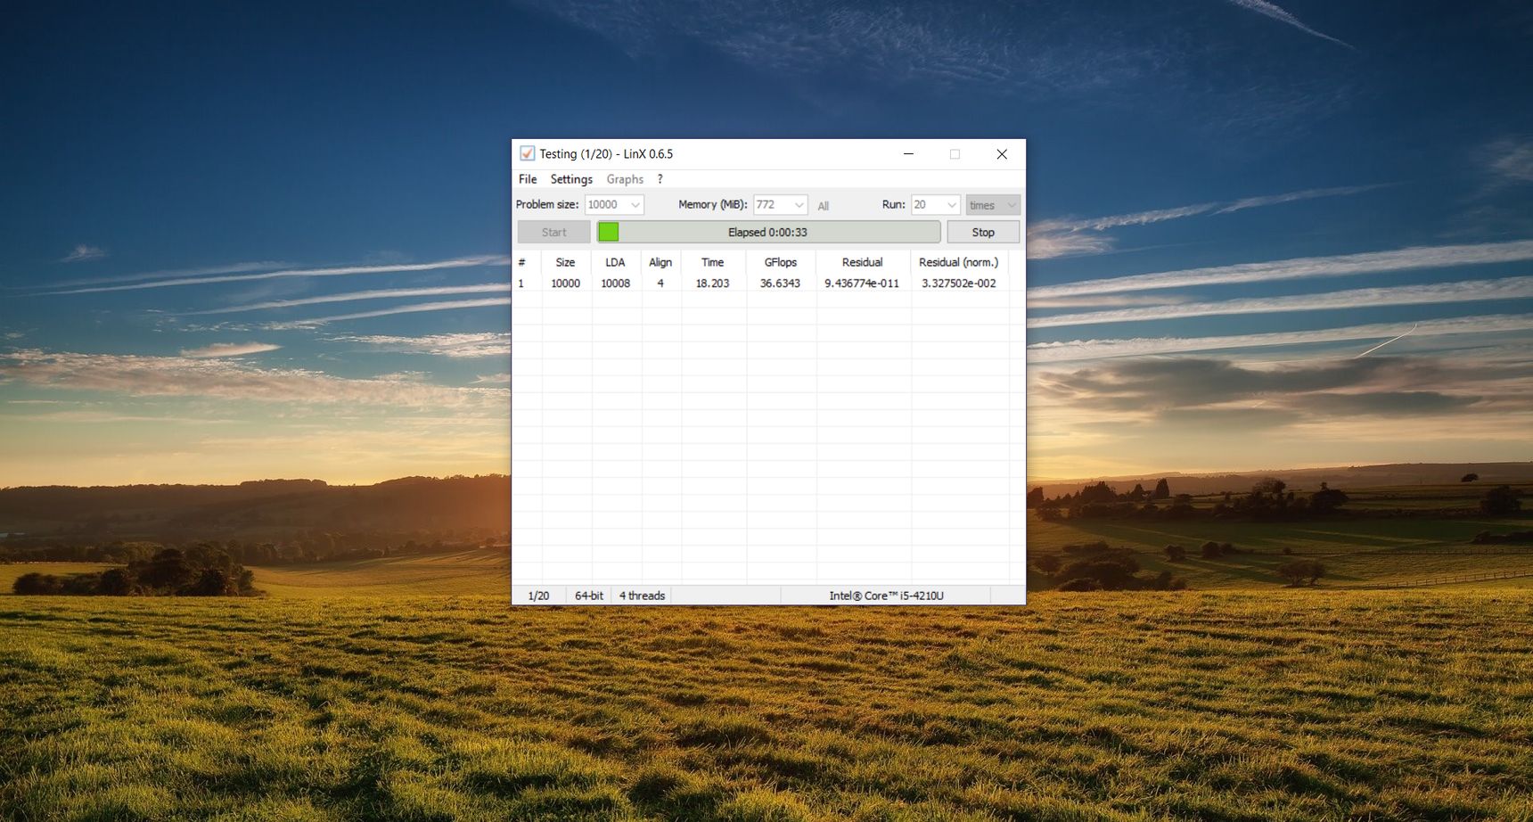The width and height of the screenshot is (1533, 822).
Task: Open the File menu
Action: coord(528,179)
